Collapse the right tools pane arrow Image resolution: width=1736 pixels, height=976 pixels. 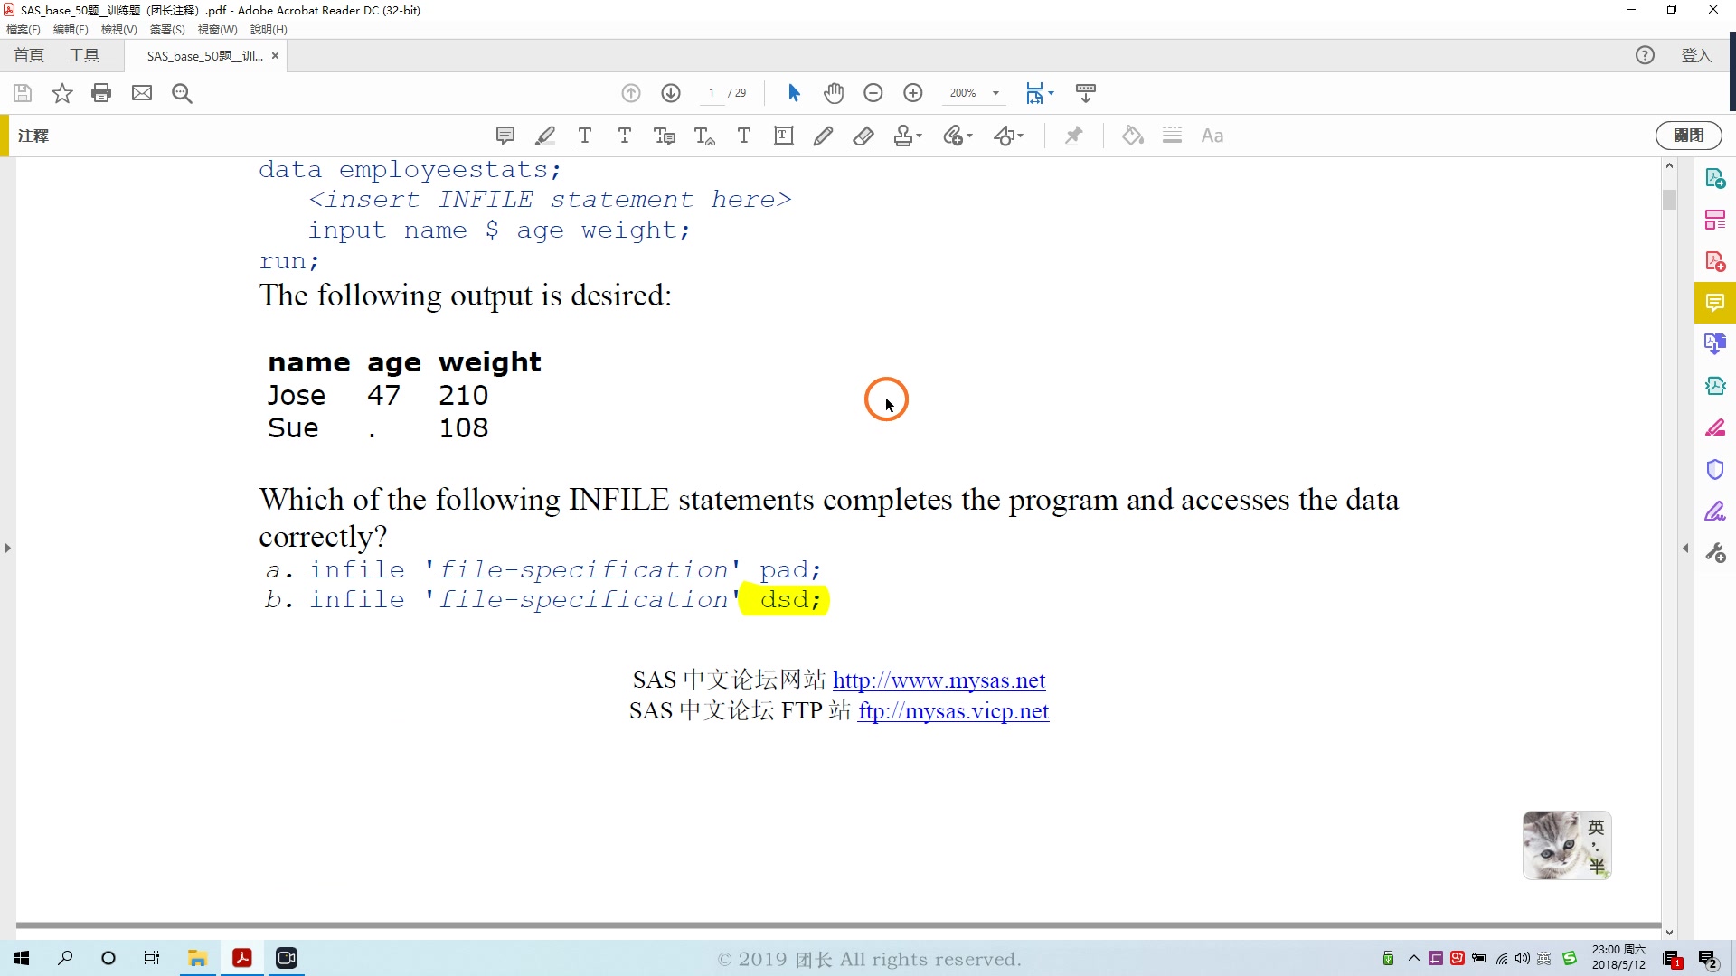[x=1685, y=549]
